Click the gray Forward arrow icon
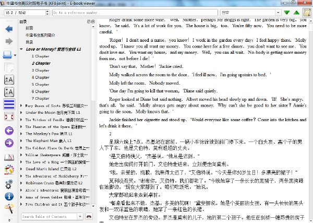Viewport: 313px width, 223px height. click(9, 41)
